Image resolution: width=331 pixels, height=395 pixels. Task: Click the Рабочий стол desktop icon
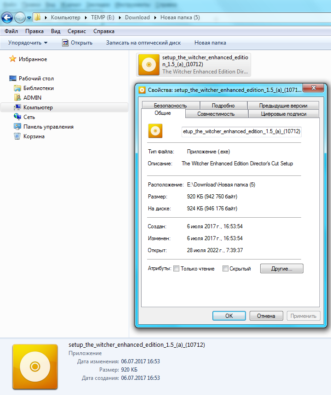[x=13, y=79]
